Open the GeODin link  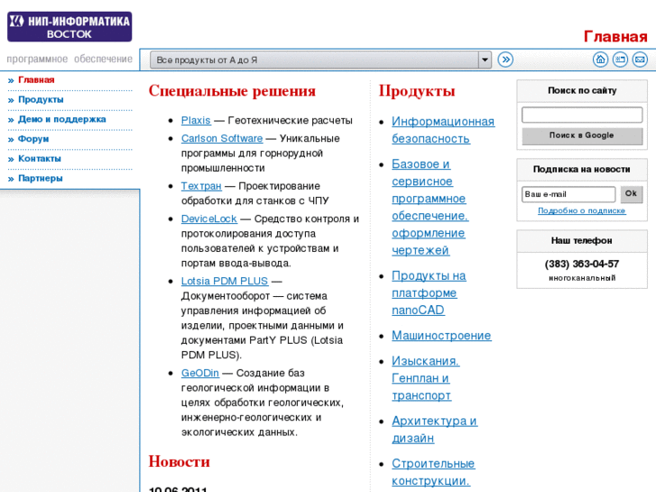(x=200, y=373)
